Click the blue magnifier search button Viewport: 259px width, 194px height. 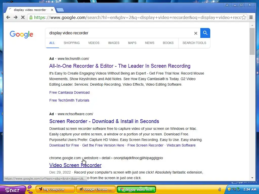click(x=205, y=33)
